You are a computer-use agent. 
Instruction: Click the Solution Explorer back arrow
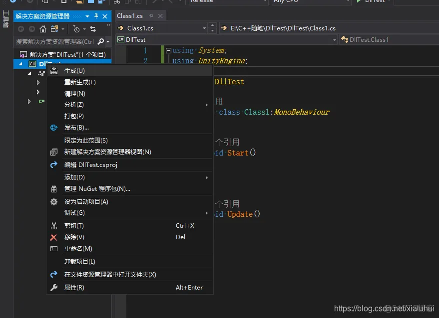pyautogui.click(x=21, y=29)
